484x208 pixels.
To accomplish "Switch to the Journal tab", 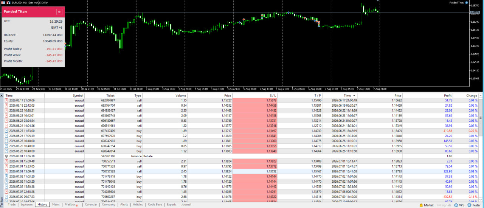I will (186, 205).
